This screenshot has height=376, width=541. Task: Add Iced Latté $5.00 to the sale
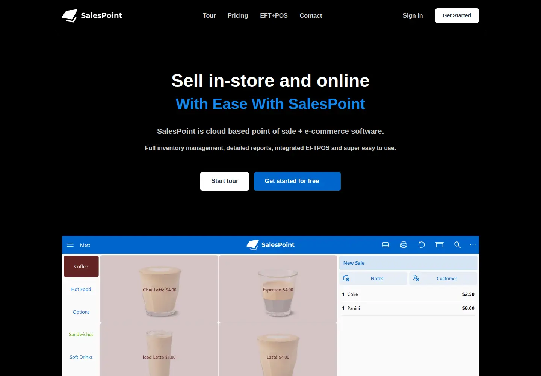click(x=159, y=350)
